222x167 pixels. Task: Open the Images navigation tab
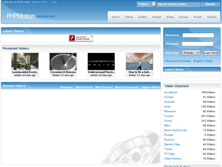(157, 17)
